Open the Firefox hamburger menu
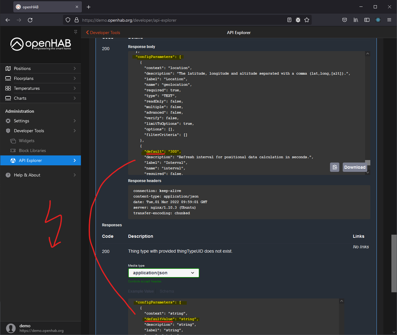 [x=389, y=20]
